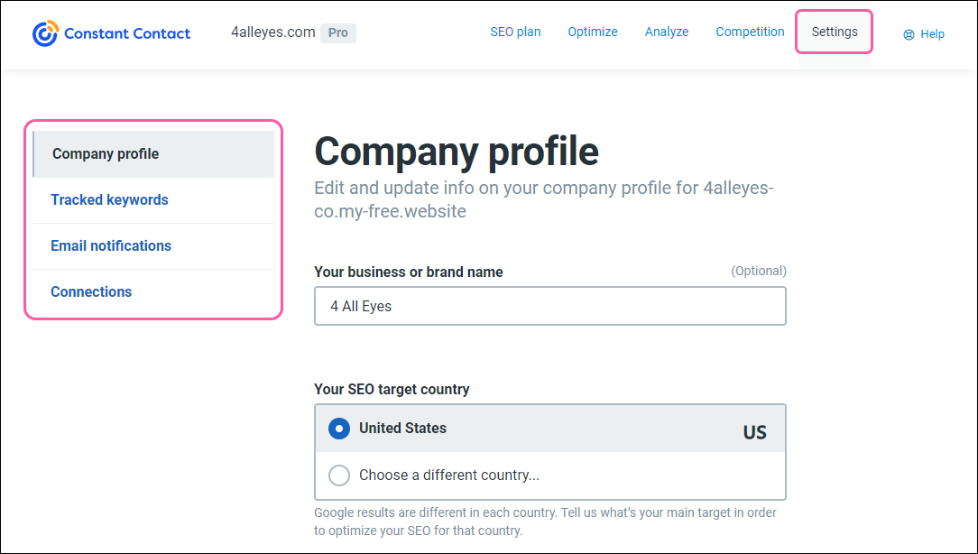This screenshot has width=978, height=554.
Task: Click the Pro plan badge
Action: point(338,33)
